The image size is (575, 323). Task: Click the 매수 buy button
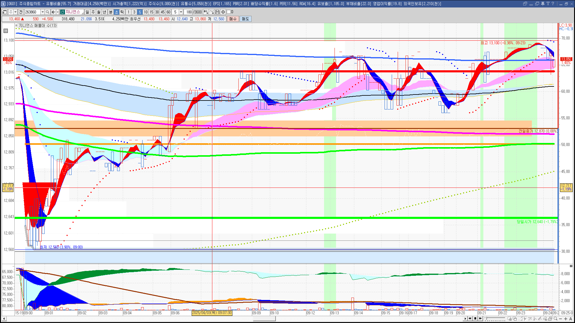tap(233, 19)
